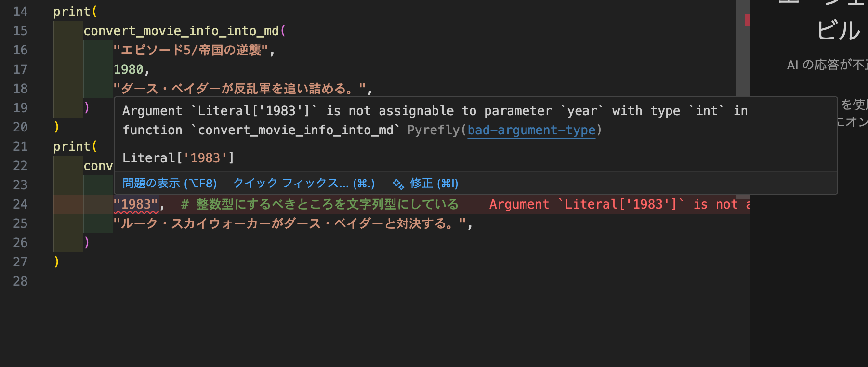Click 問題の表示 in the hover popup
The height and width of the screenshot is (367, 868).
click(169, 183)
